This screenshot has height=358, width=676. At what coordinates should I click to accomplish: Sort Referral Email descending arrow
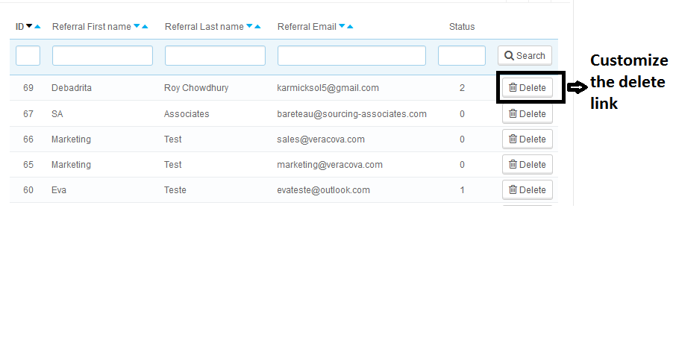[342, 26]
